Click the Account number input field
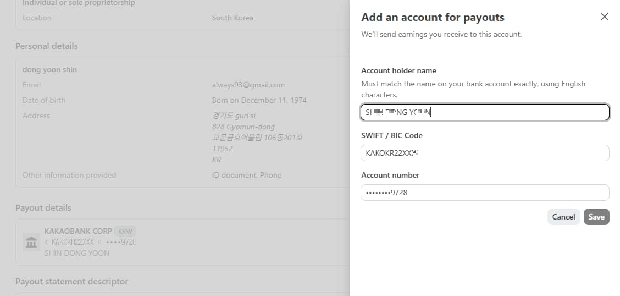This screenshot has width=620, height=296. tap(485, 193)
